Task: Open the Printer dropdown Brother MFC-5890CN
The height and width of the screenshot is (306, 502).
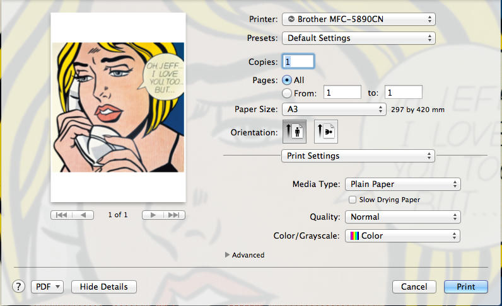Action: 358,19
